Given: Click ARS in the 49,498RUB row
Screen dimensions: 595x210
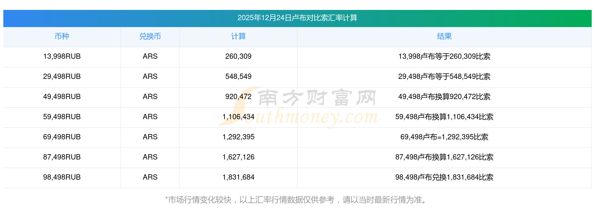Looking at the screenshot, I should click(150, 97).
